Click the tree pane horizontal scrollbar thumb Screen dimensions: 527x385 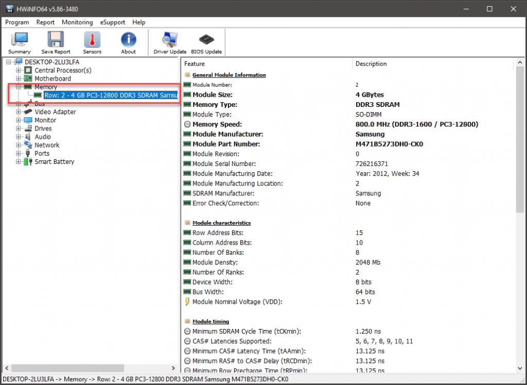[x=67, y=368]
